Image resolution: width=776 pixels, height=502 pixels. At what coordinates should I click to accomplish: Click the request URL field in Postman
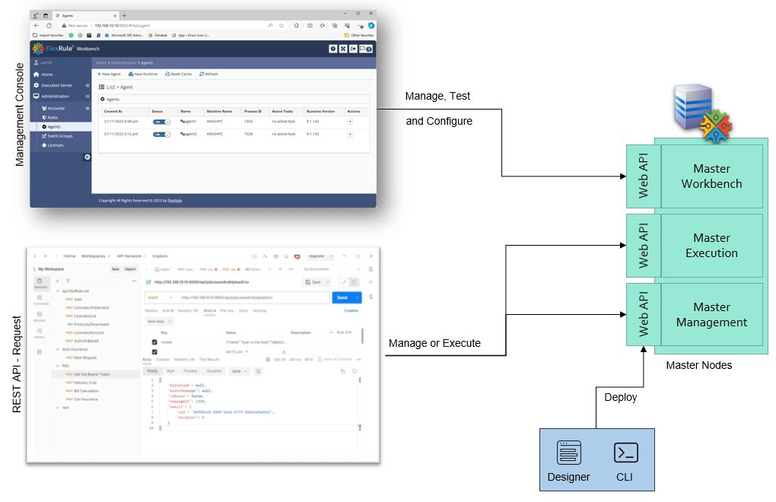[253, 297]
